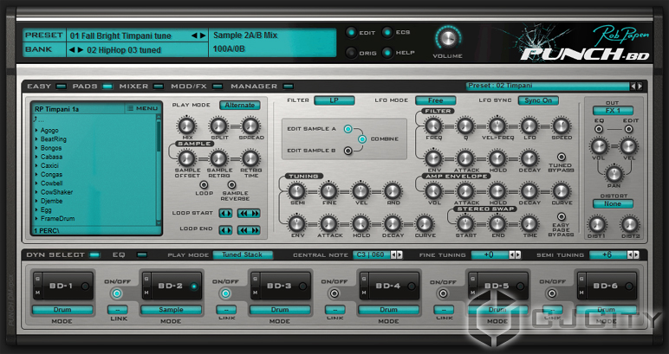Click BD-1 Drum mode button
Viewport: 669px width, 354px height.
(x=62, y=310)
